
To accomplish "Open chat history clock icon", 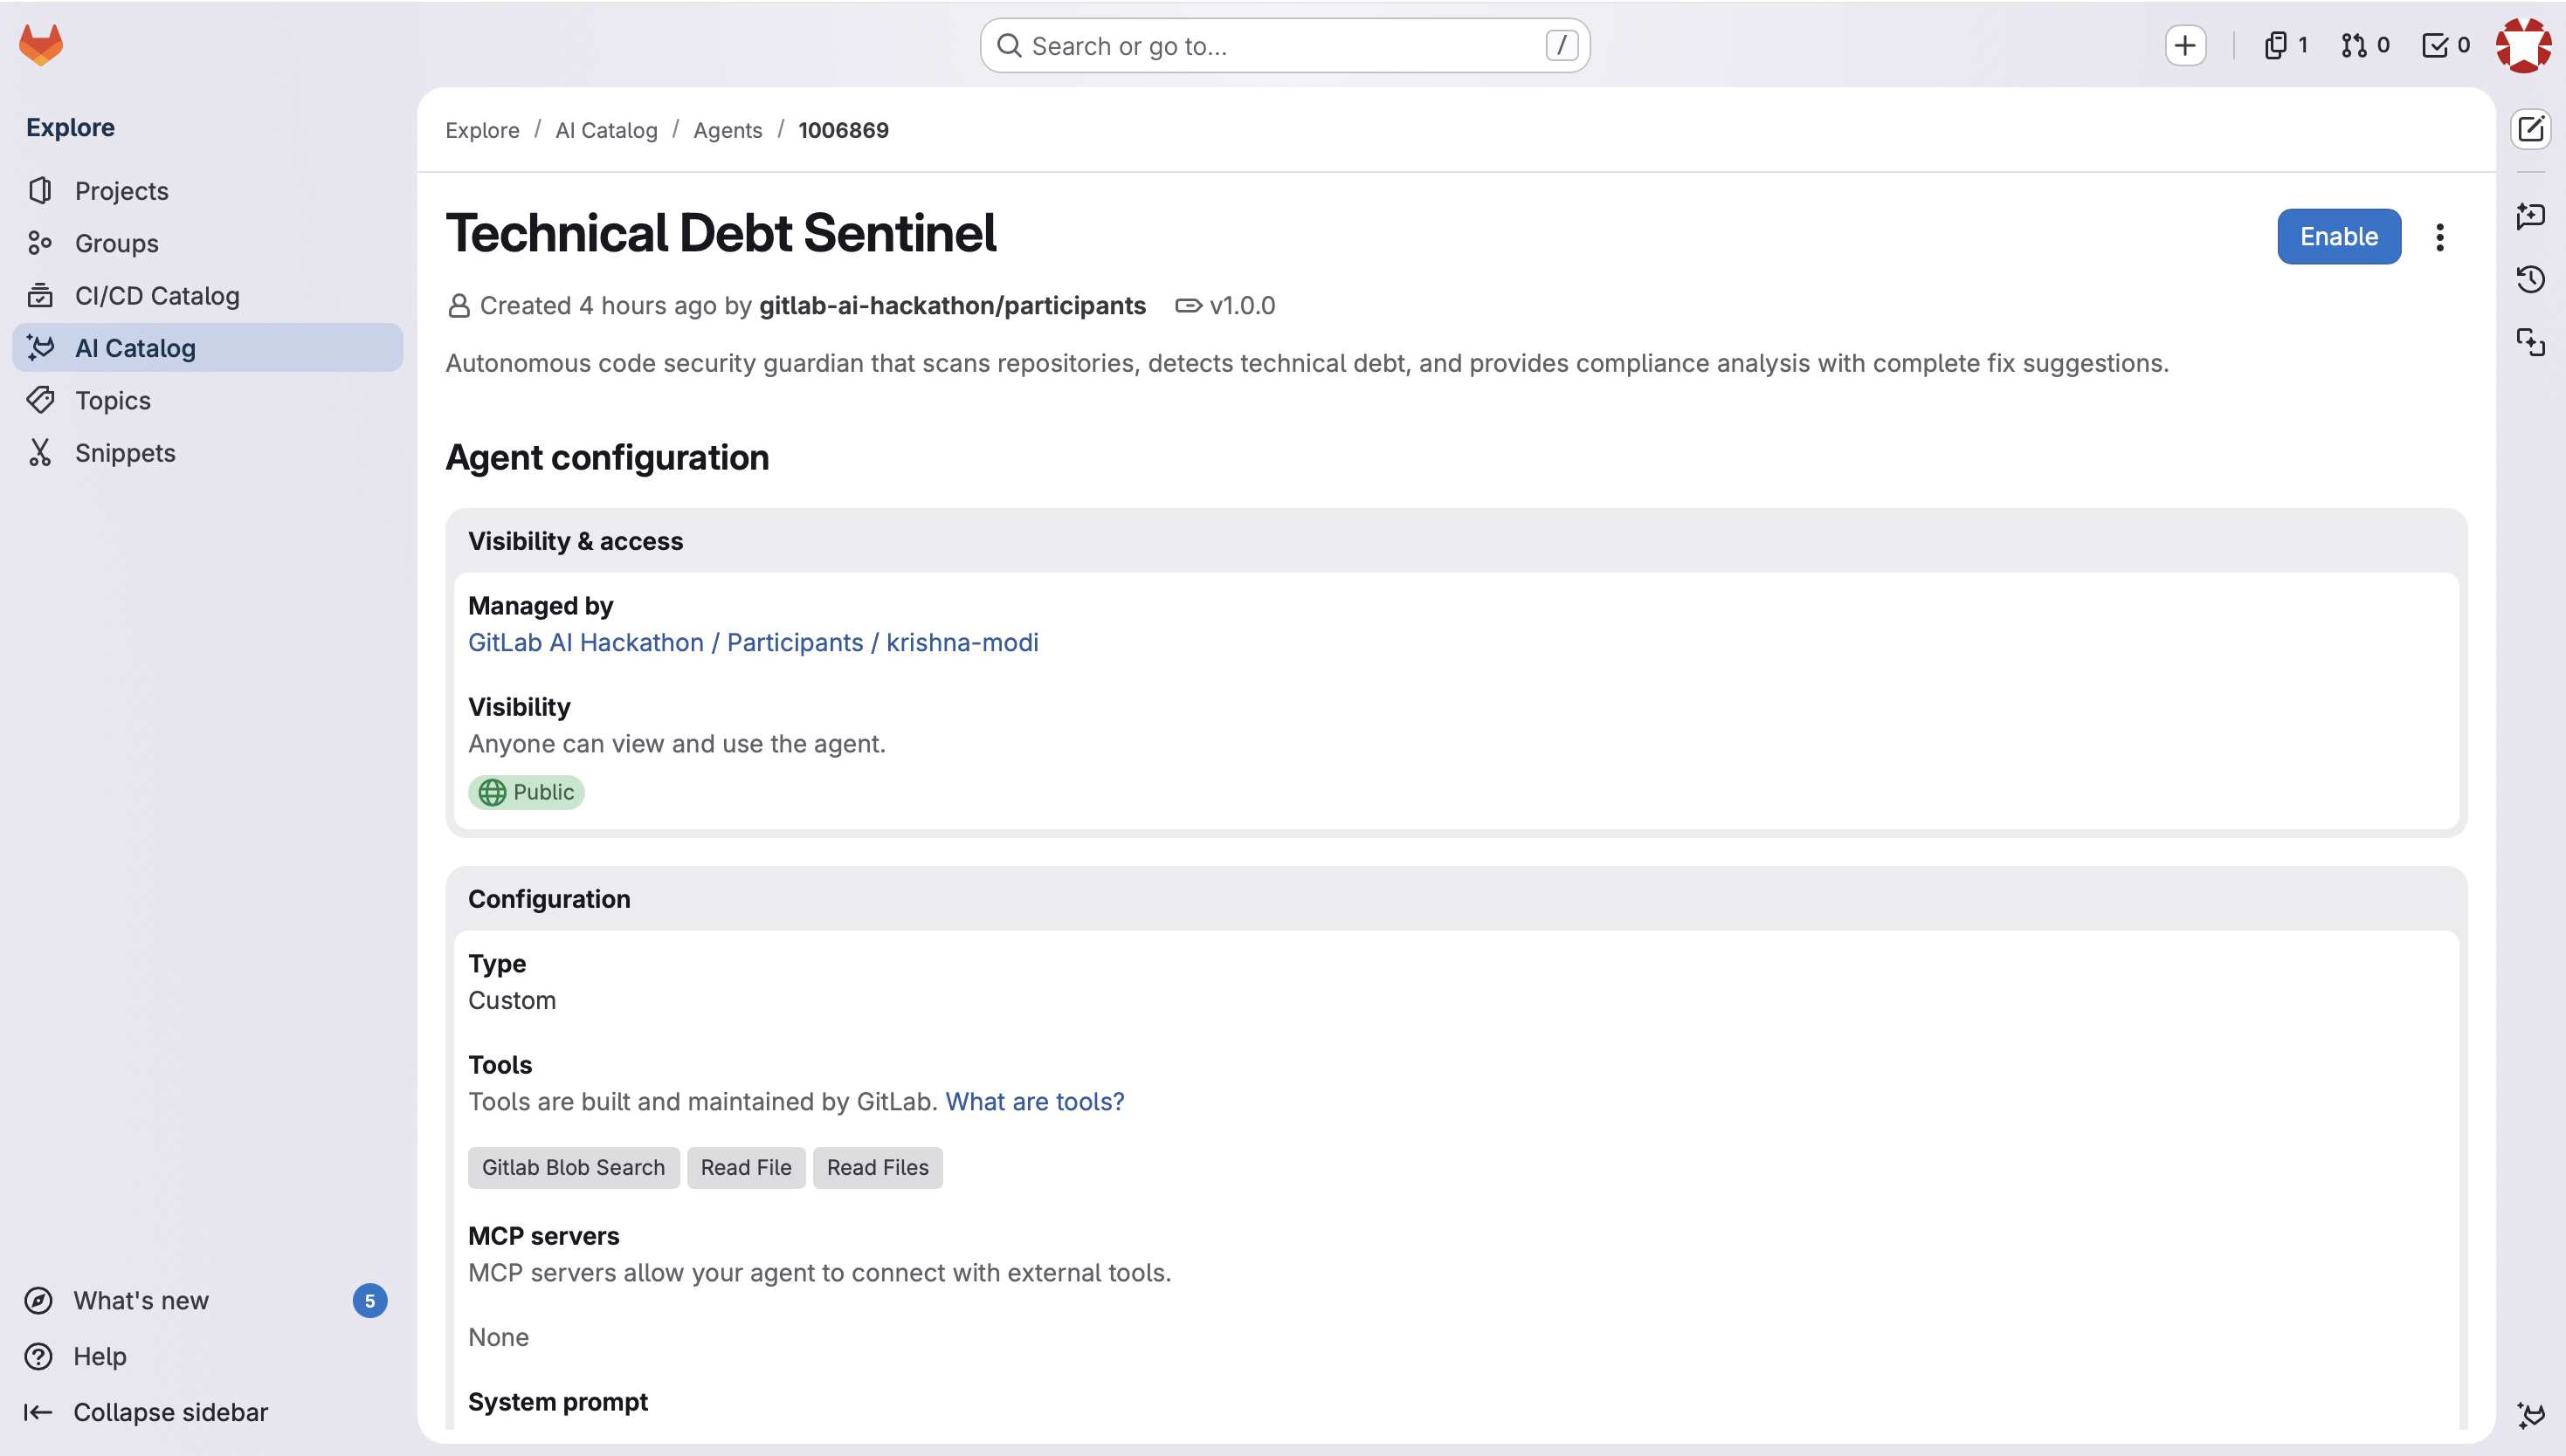I will (x=2530, y=279).
